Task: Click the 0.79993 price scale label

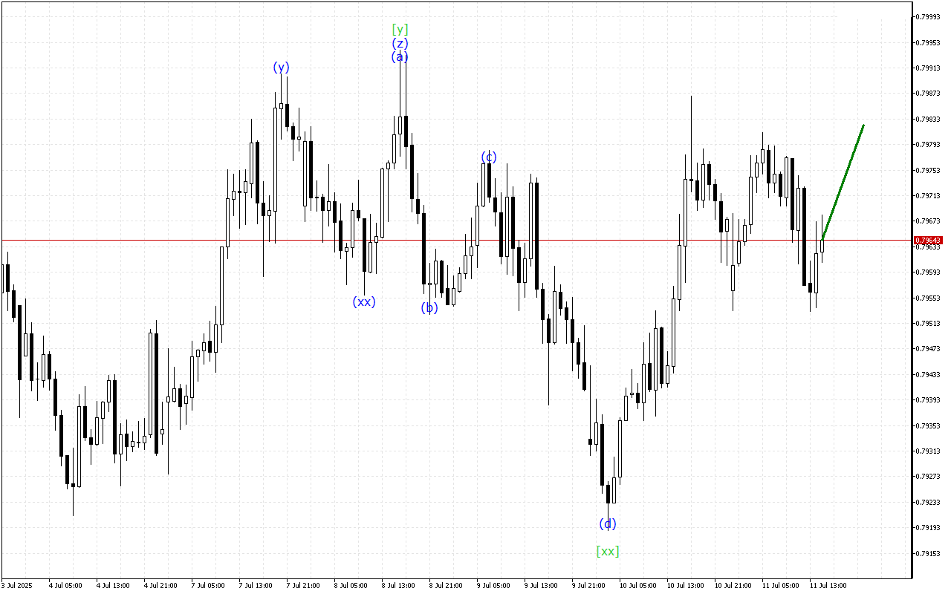Action: pos(929,16)
